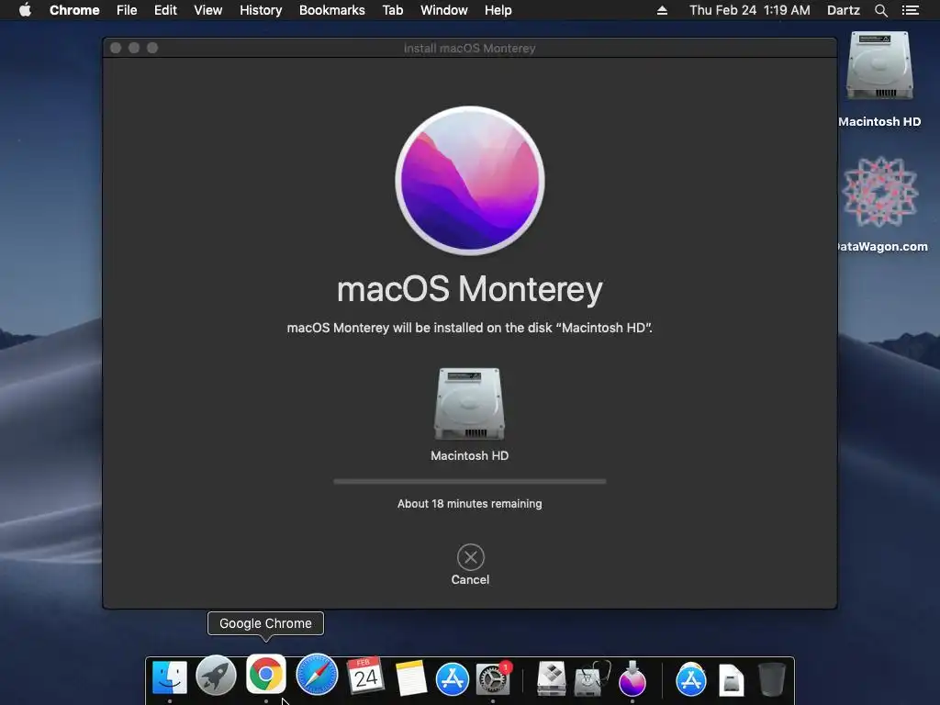Open Finder from the dock
This screenshot has height=705, width=940.
pyautogui.click(x=170, y=677)
